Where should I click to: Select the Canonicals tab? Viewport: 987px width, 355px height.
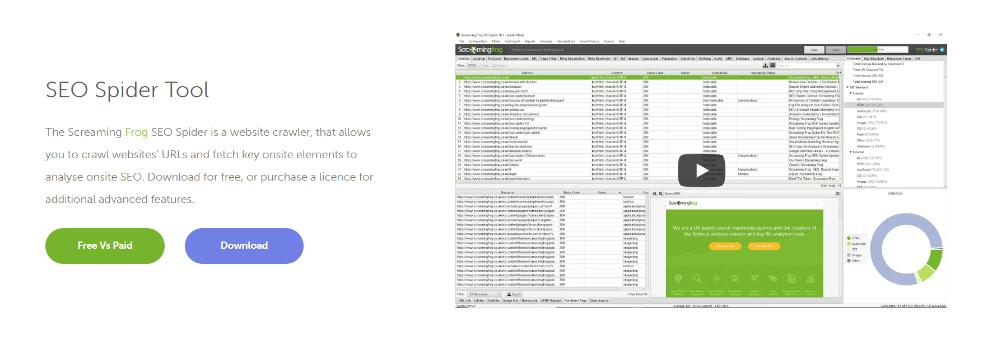pyautogui.click(x=650, y=58)
